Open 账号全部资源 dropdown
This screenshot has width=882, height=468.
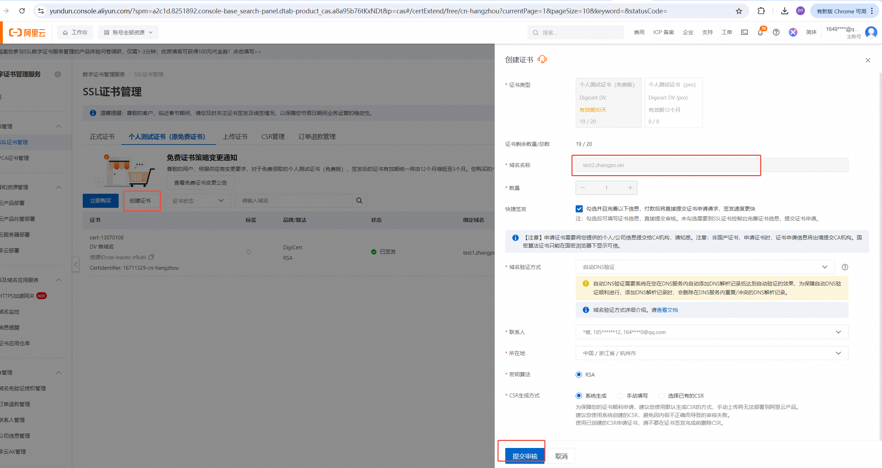[x=128, y=32]
